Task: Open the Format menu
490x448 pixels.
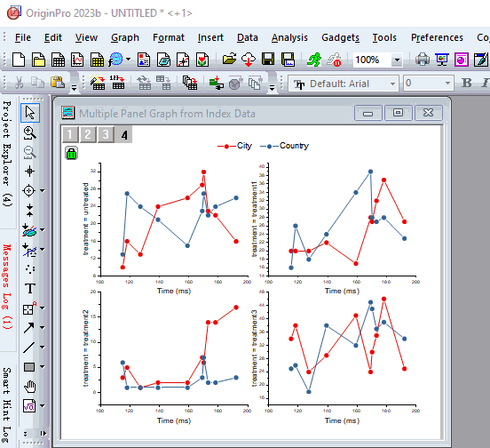Action: [x=169, y=37]
